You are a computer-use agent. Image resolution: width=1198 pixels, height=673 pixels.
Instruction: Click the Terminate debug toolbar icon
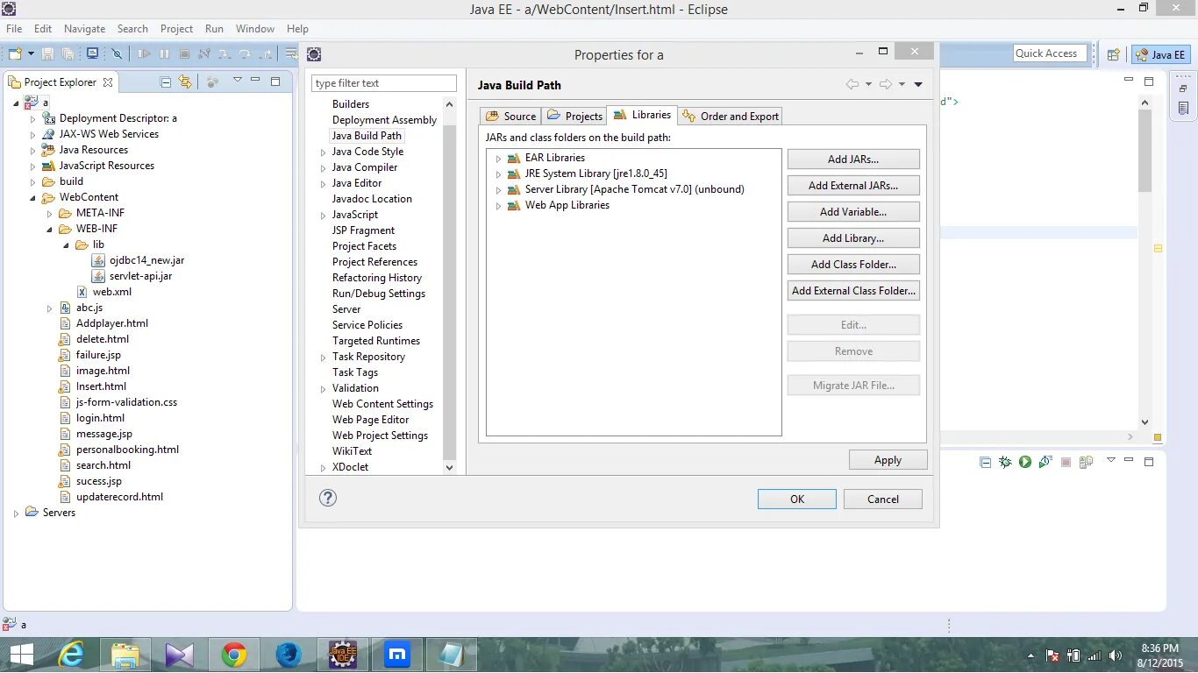point(184,53)
